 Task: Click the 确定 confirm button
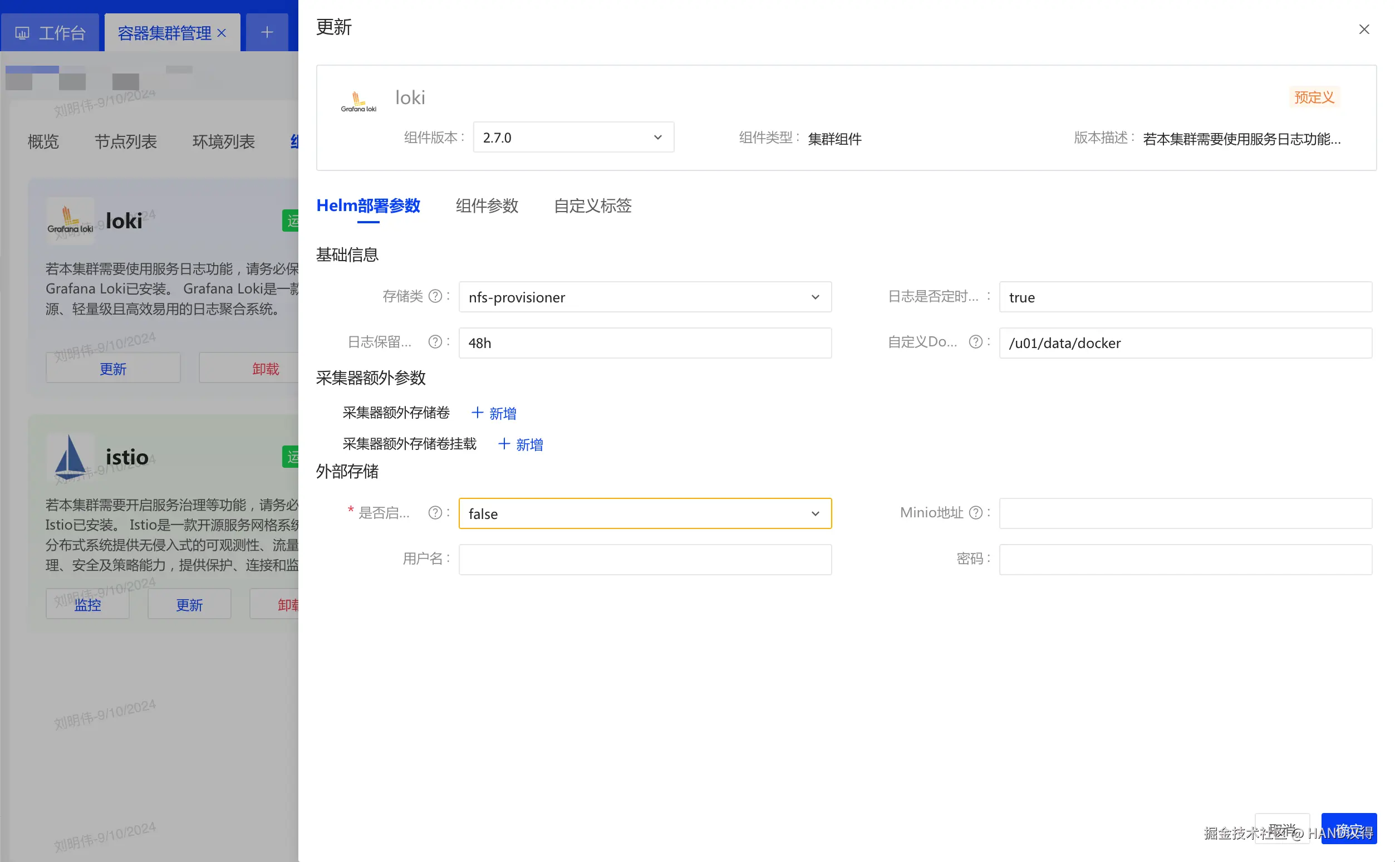[x=1348, y=828]
